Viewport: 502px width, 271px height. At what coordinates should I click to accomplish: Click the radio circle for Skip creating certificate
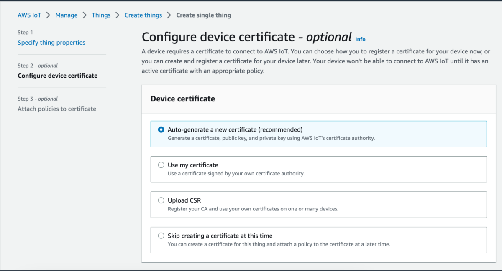click(161, 235)
